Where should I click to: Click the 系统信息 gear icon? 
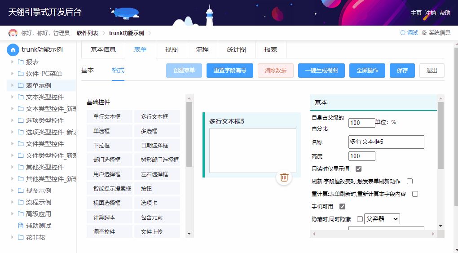[x=424, y=33]
